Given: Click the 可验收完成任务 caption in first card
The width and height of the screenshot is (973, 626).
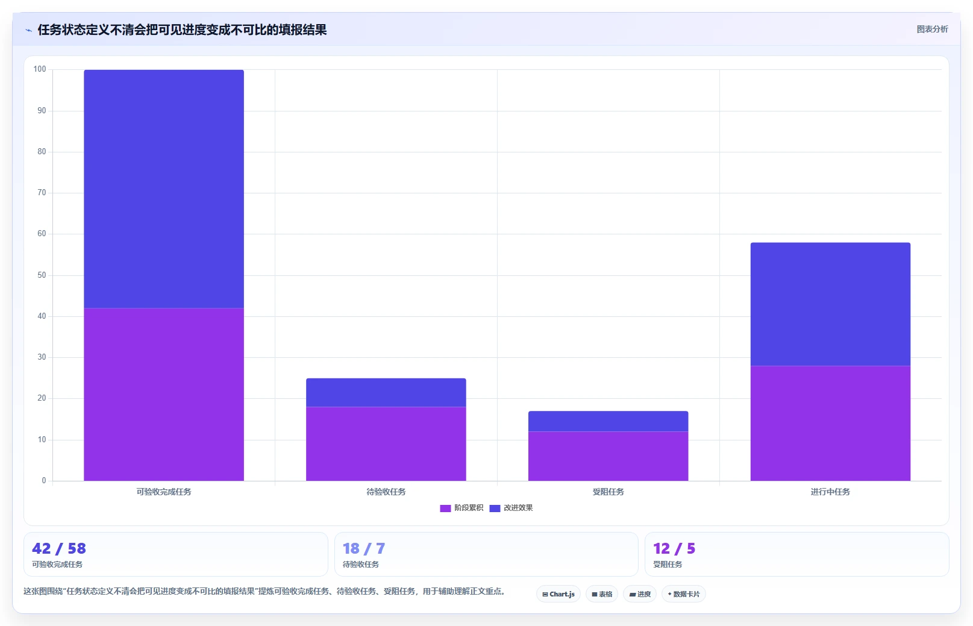Looking at the screenshot, I should click(57, 565).
